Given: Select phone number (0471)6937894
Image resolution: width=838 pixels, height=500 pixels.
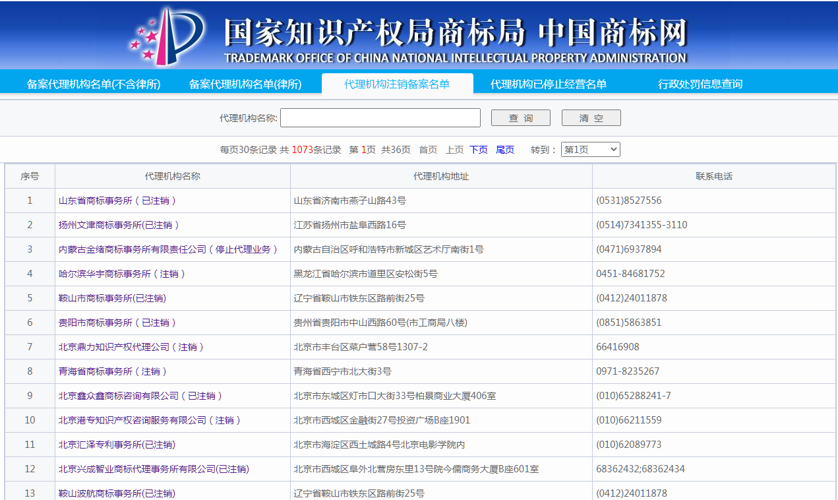Looking at the screenshot, I should pos(628,249).
